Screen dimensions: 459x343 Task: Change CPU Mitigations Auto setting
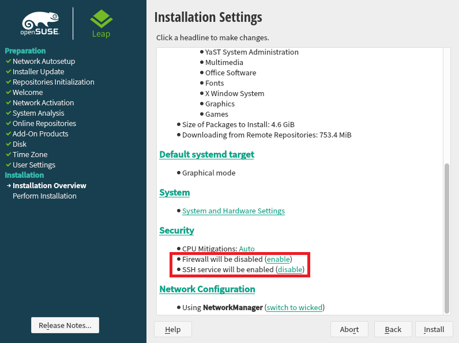[247, 249]
